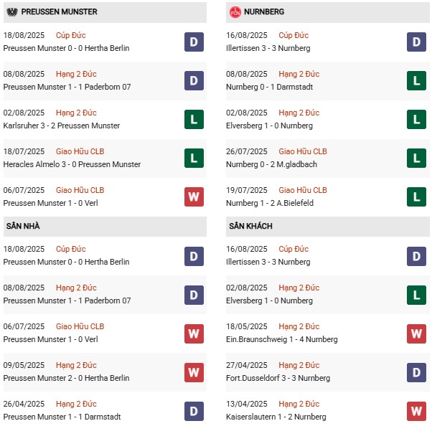The image size is (432, 426).
Task: Click the top Cúp Đức link dated 16/08/2025
Action: click(294, 35)
